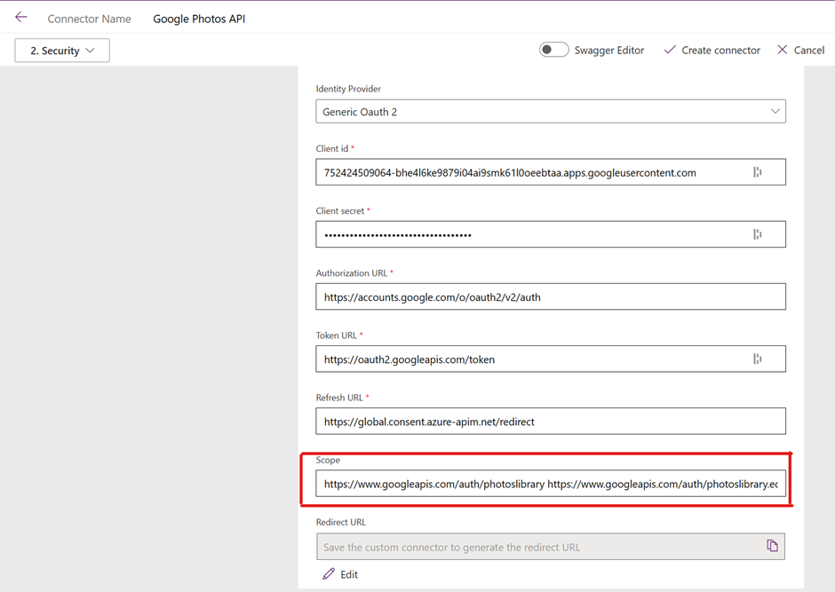Click the Edit link below Redirect URL
This screenshot has height=592, width=835.
pos(349,574)
